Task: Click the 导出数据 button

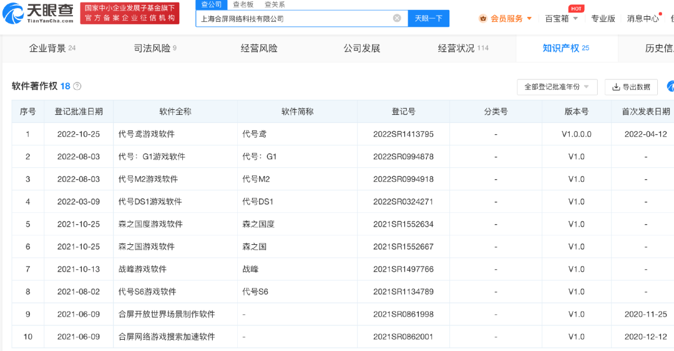Action: click(x=631, y=87)
